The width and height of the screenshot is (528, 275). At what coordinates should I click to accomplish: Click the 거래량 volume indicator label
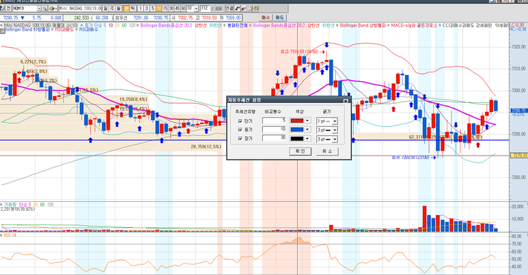(10, 204)
